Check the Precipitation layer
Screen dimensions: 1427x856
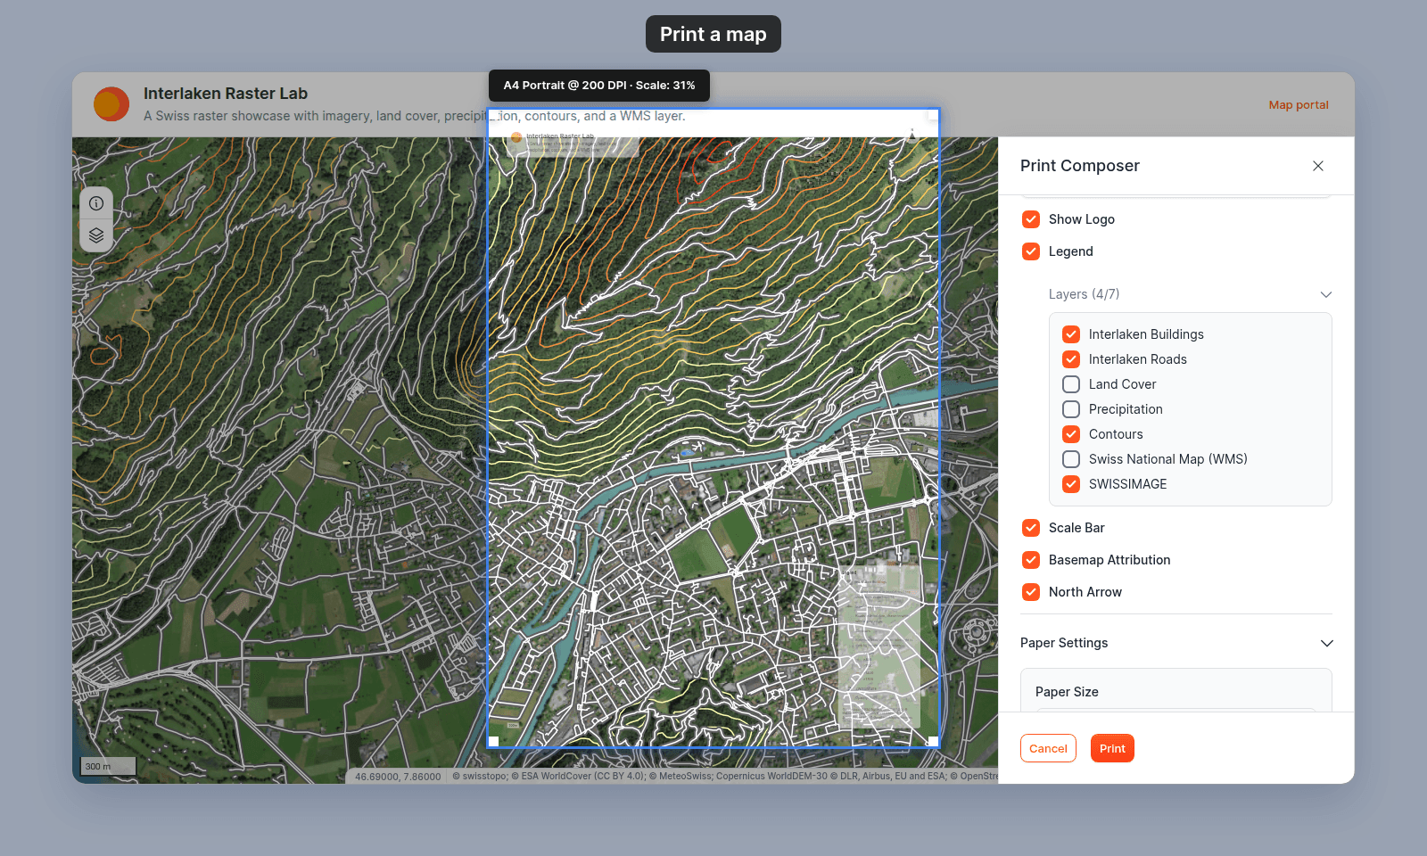[x=1071, y=409]
